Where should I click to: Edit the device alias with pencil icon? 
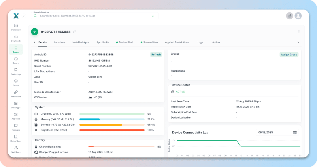[x=75, y=31]
